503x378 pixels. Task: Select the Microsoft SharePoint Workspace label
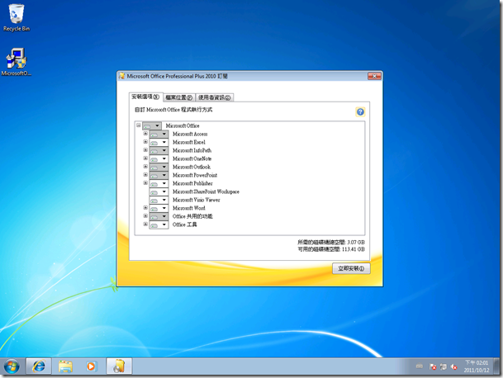point(206,191)
